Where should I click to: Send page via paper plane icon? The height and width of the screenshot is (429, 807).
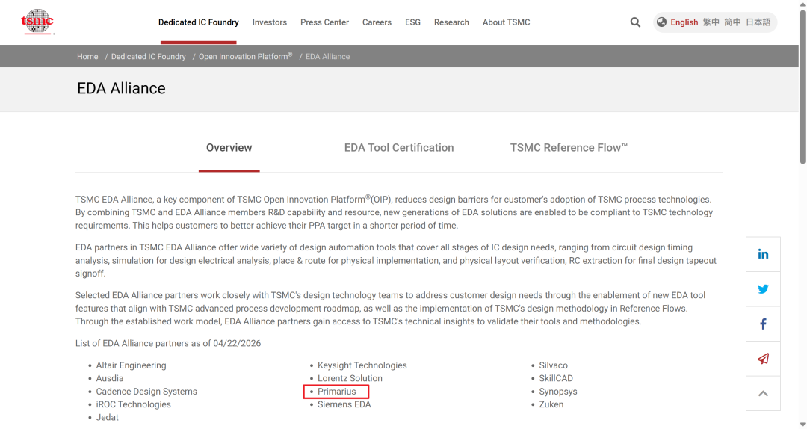pos(763,359)
